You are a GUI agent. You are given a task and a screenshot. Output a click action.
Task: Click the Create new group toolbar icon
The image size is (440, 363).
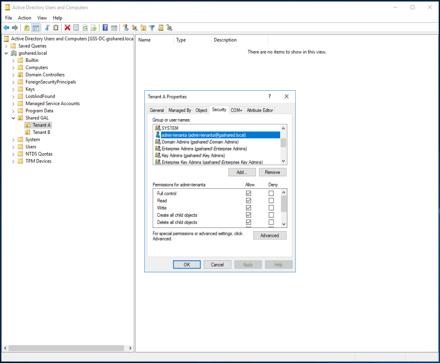pos(134,28)
